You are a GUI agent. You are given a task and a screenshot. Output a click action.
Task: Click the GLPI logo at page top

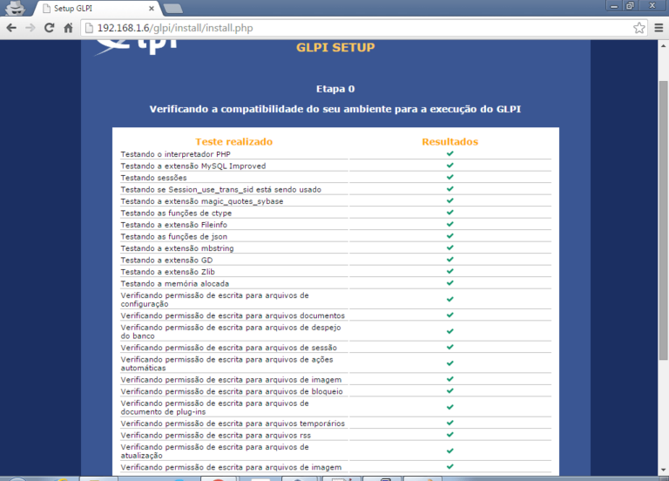coord(137,47)
